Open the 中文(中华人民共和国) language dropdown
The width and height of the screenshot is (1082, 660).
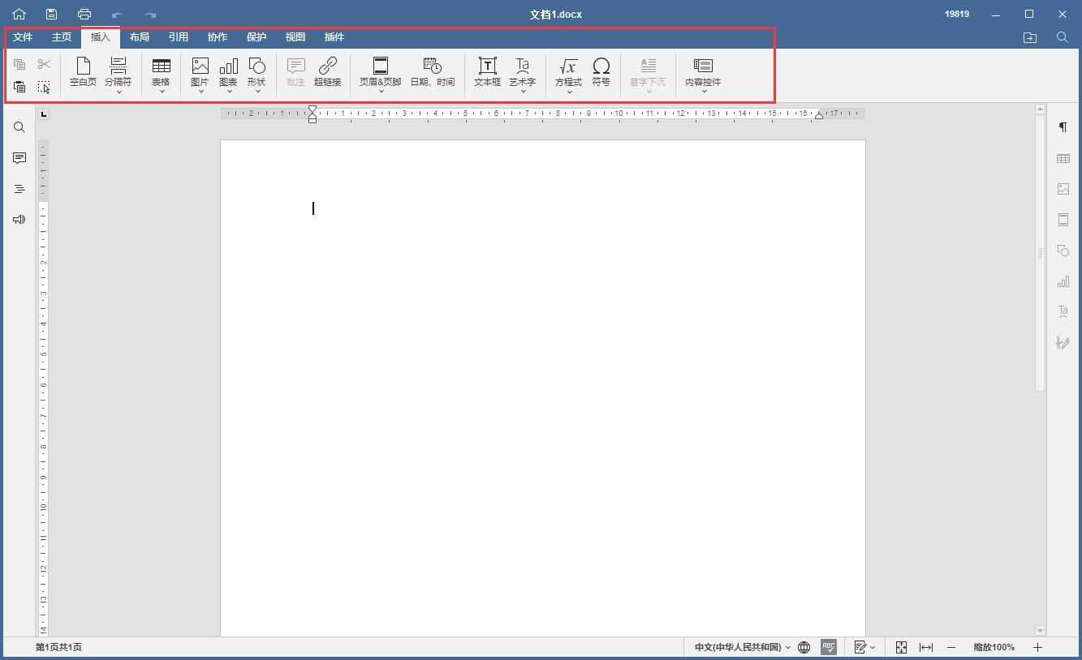(742, 647)
